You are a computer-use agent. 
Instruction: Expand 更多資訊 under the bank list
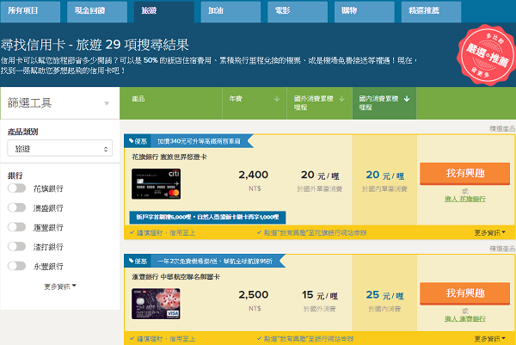coord(60,286)
